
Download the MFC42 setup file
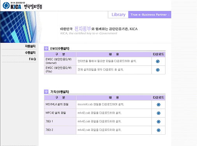click(158, 113)
